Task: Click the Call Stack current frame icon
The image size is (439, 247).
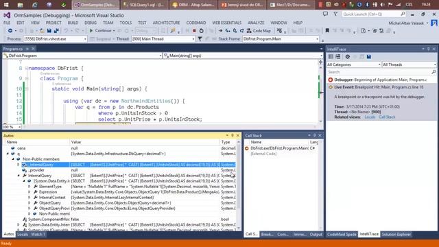Action: coord(247,148)
